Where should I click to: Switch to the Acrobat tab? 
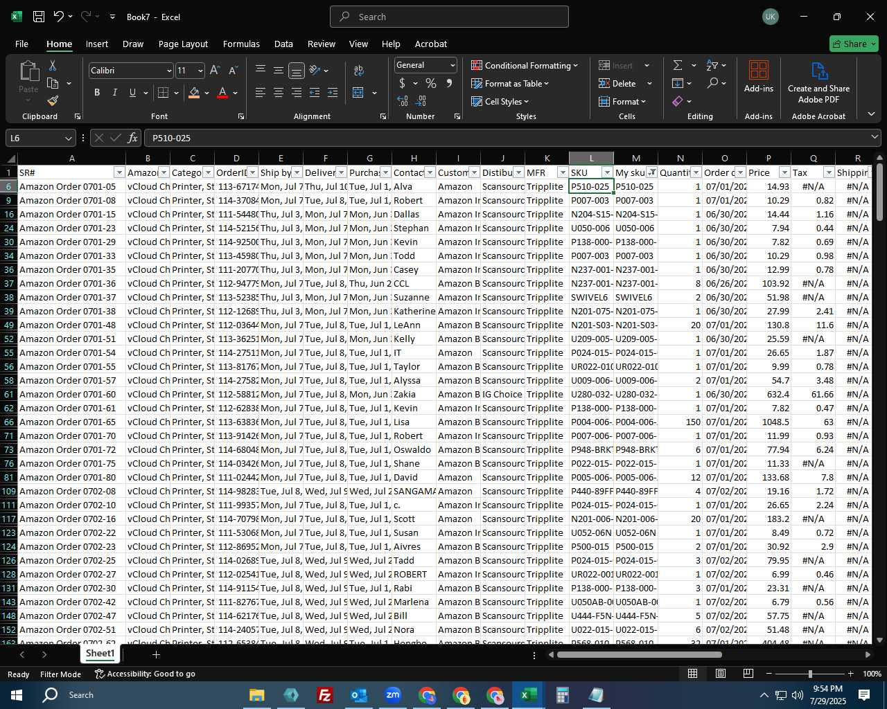[431, 44]
